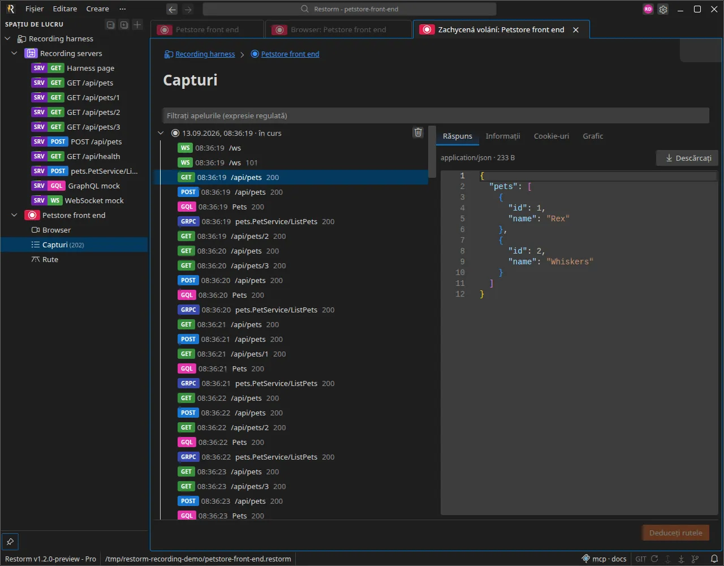The height and width of the screenshot is (566, 724).
Task: Click the three-dots overflow menu
Action: 123,9
